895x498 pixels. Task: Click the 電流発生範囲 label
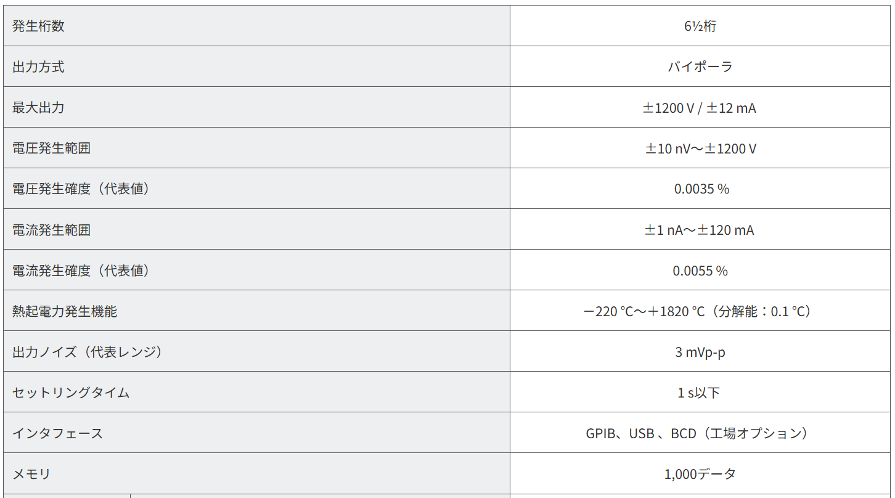51,230
